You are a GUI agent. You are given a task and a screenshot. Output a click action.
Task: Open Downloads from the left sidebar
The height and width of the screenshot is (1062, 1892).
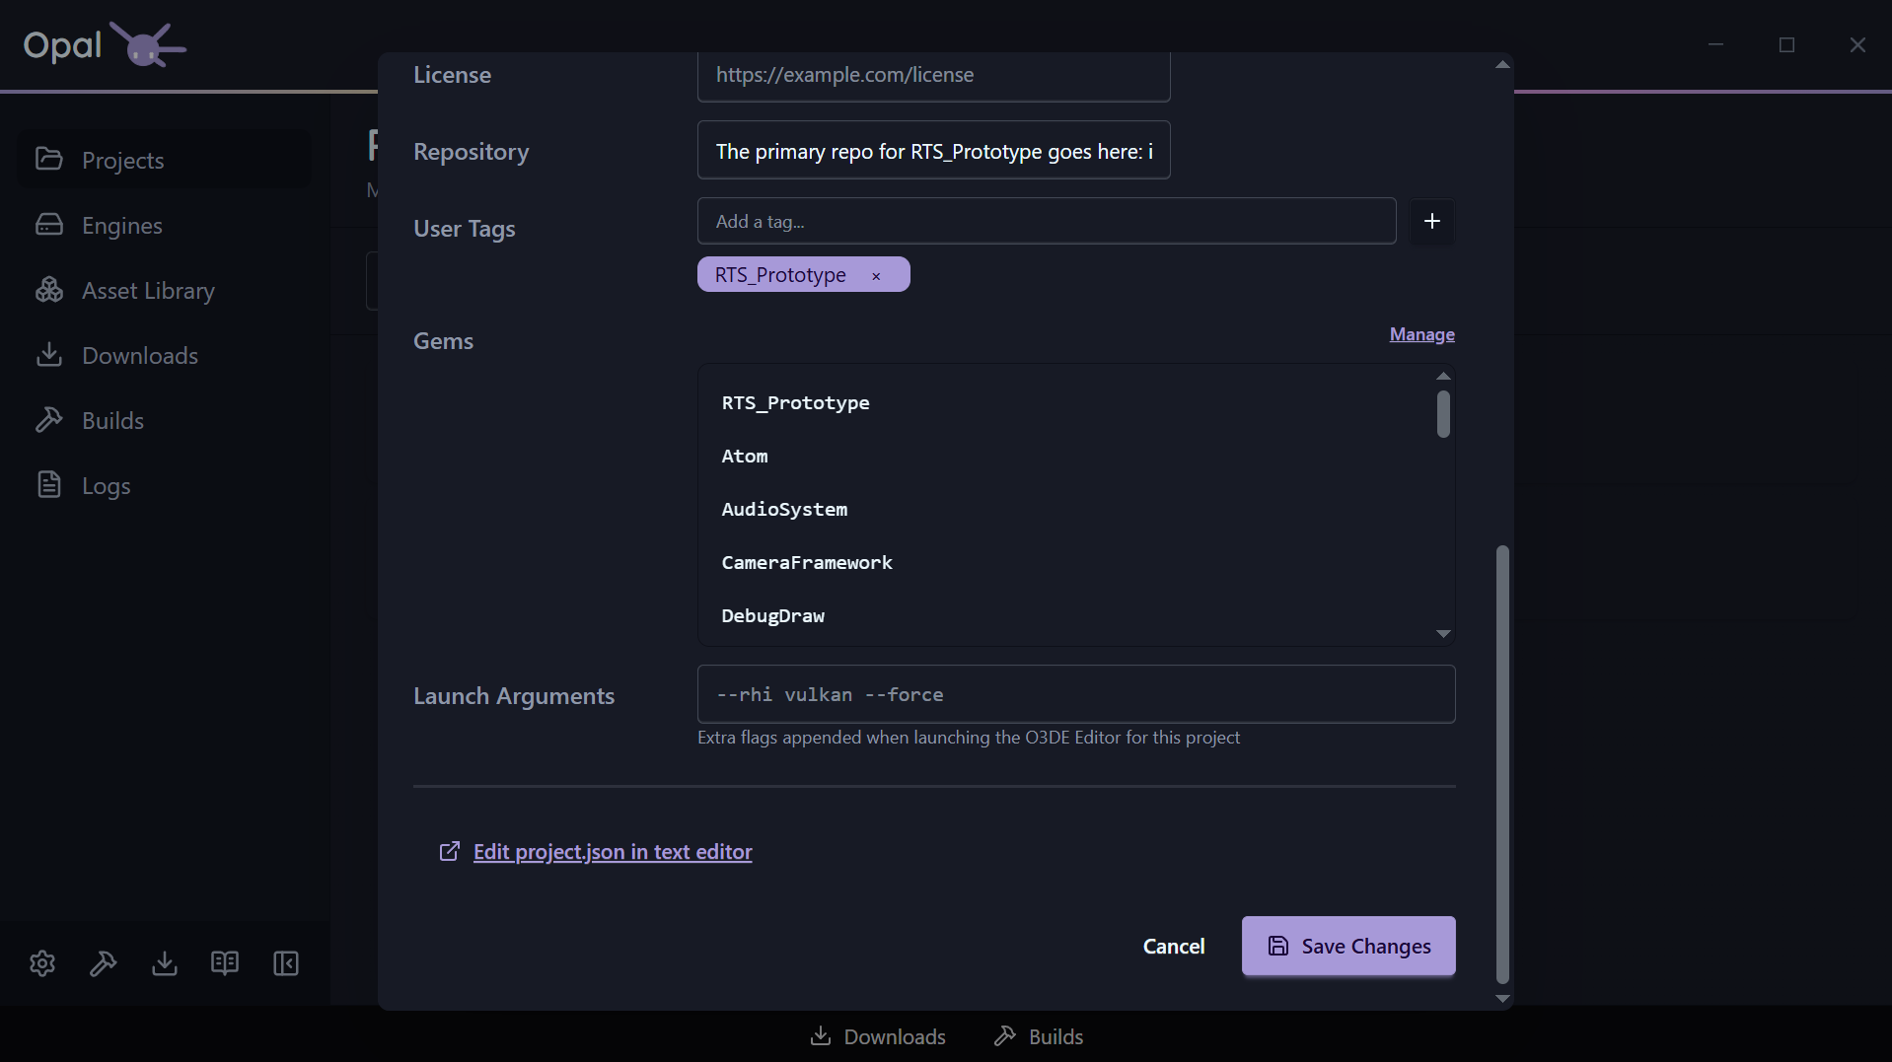point(165,355)
